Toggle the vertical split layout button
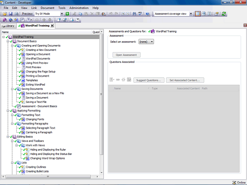247x185 pixels. (x=209, y=14)
